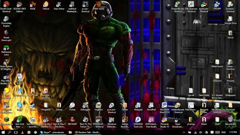Show hidden system tray icons
240x135 pixels.
pos(184,132)
